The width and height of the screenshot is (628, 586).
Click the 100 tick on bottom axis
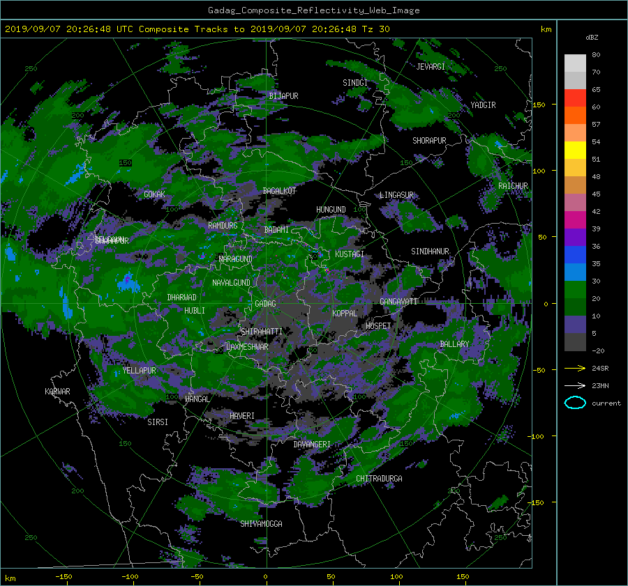(x=396, y=576)
